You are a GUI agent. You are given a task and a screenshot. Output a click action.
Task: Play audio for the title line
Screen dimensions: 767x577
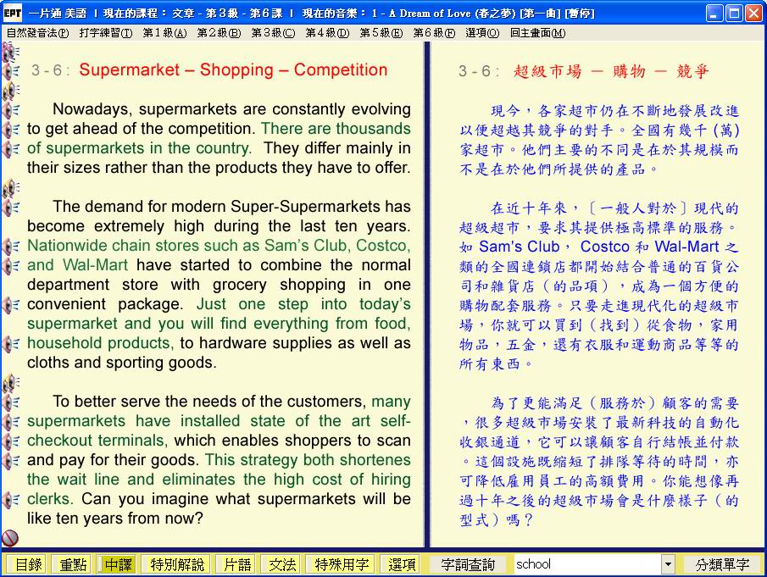10,71
